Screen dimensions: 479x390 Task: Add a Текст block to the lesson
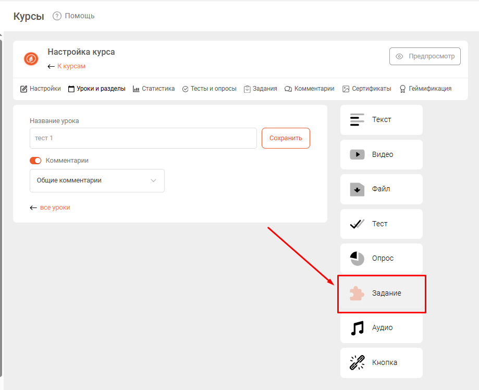[x=381, y=120]
